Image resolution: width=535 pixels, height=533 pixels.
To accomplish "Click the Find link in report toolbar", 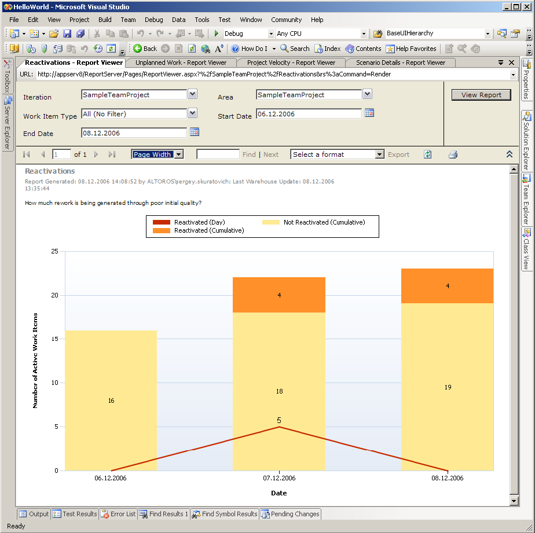I will pyautogui.click(x=249, y=155).
